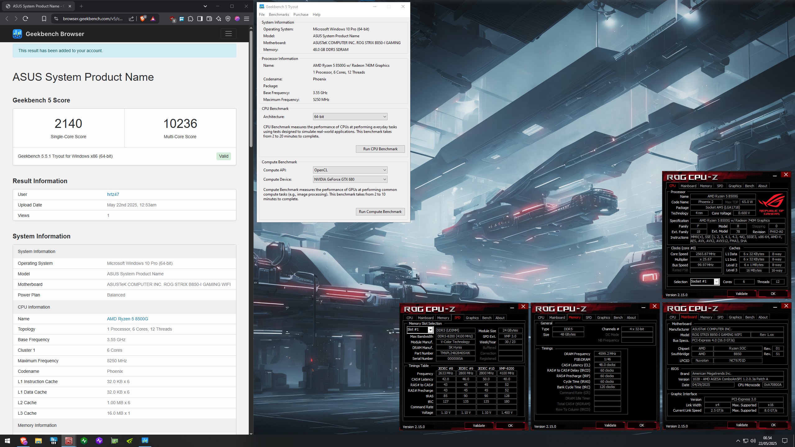Open uBlock Origin extension icon
The image size is (795, 447).
[x=173, y=19]
